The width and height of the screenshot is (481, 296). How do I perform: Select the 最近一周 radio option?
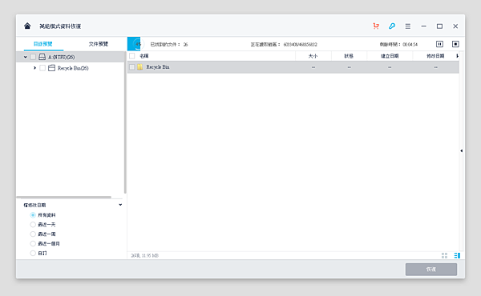33,234
